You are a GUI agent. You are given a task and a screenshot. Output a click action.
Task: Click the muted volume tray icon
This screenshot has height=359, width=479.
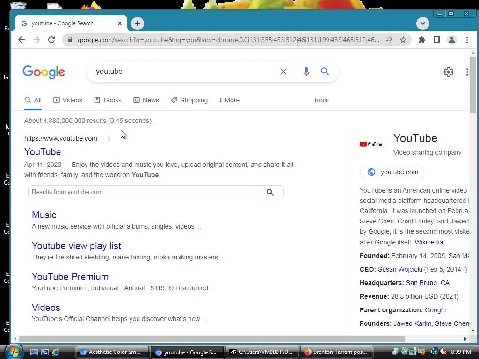coord(443,352)
